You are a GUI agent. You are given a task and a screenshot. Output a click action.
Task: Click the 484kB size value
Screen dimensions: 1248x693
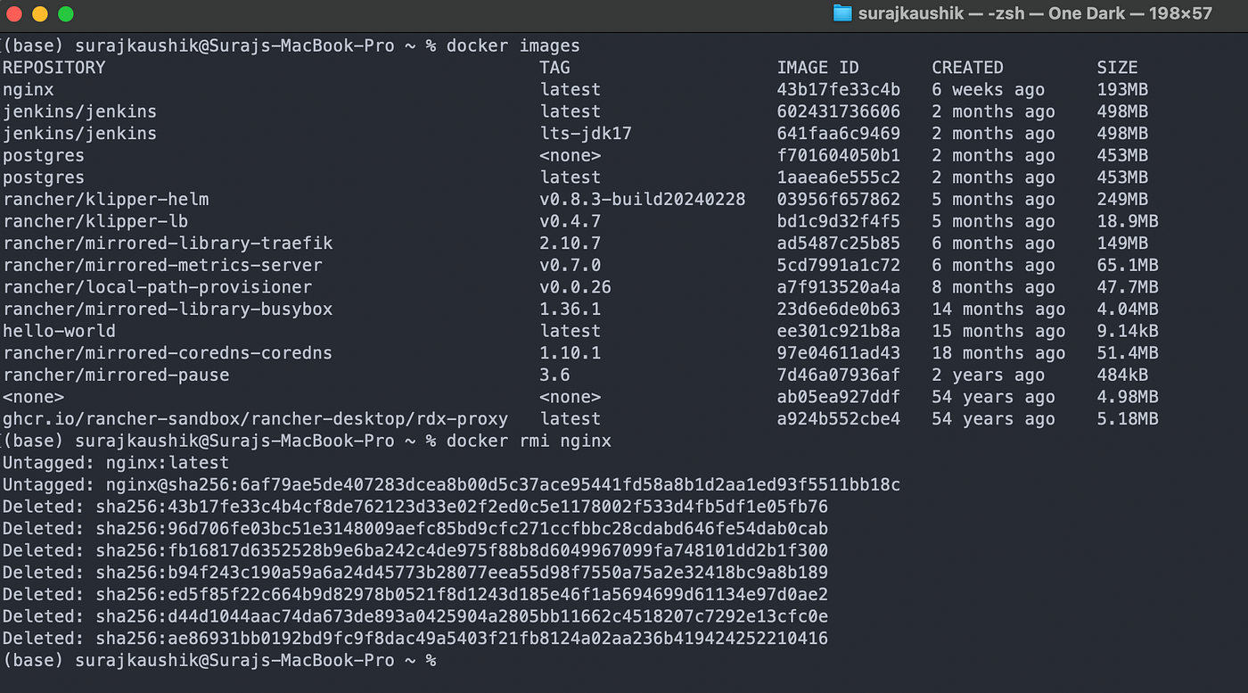(x=1122, y=375)
